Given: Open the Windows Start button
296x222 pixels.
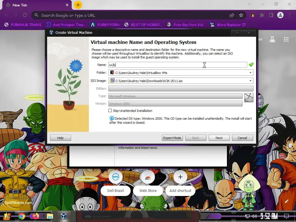Looking at the screenshot, I should click(7, 216).
